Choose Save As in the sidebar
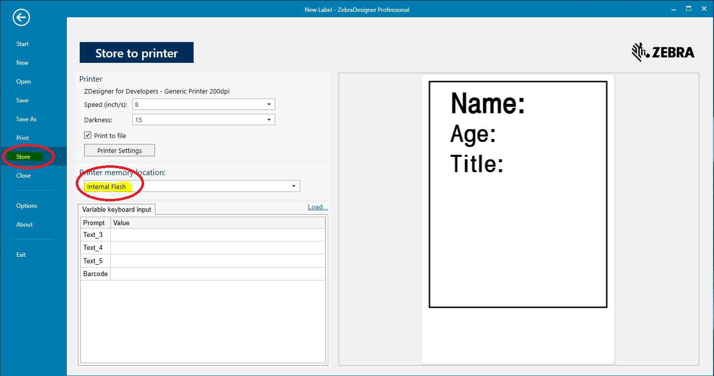 26,119
